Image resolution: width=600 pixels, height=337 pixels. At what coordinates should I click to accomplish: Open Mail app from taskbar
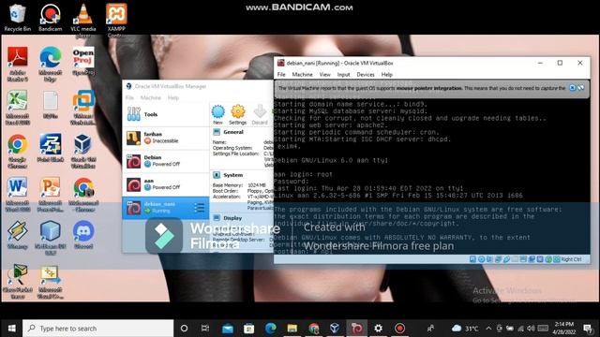click(x=227, y=329)
